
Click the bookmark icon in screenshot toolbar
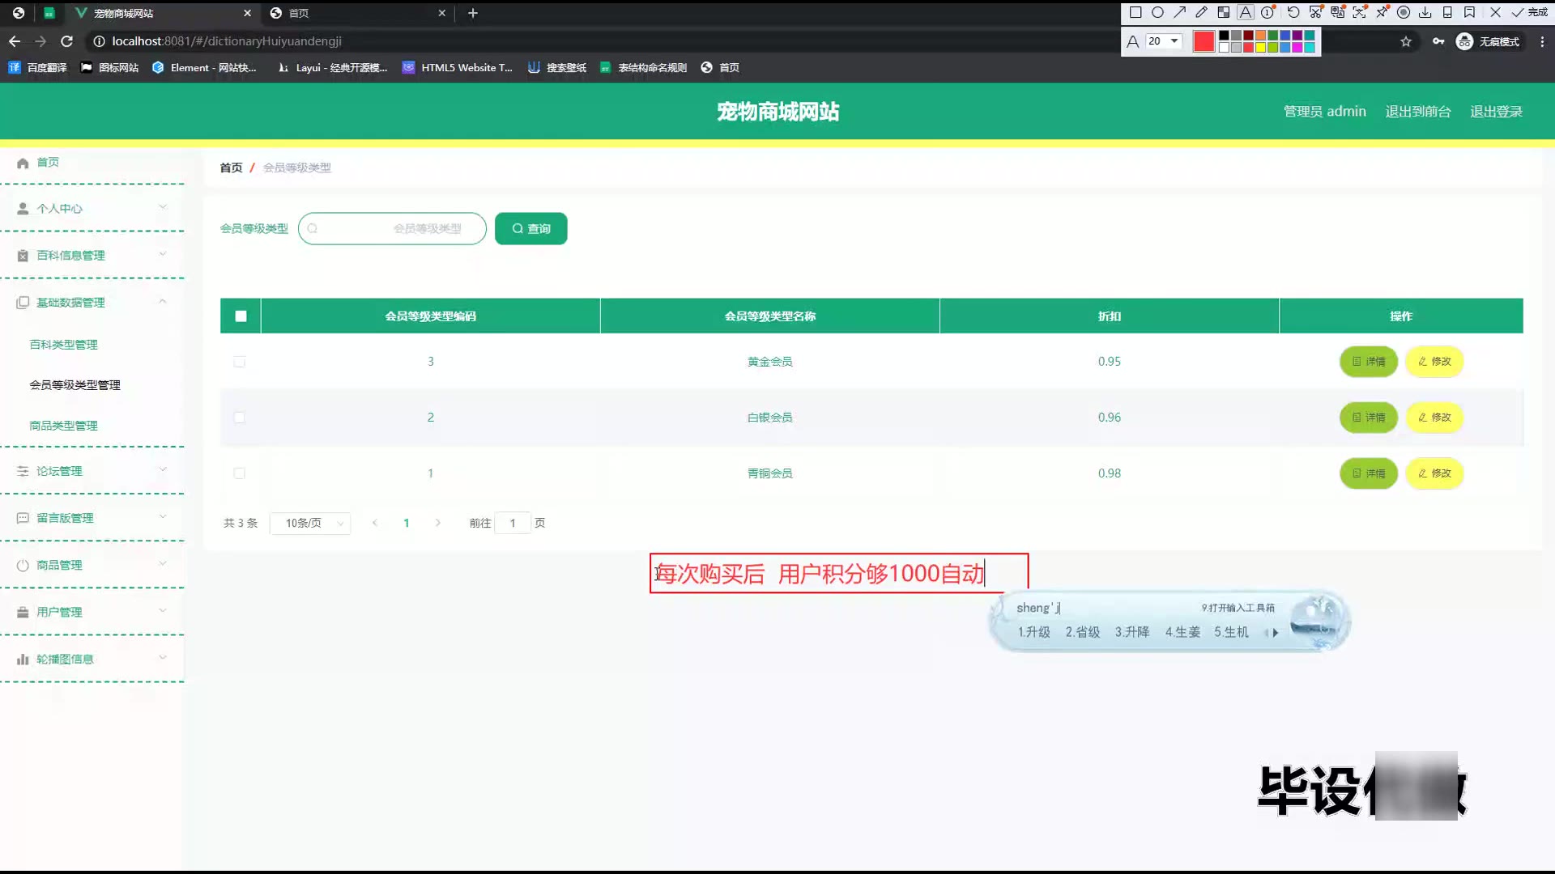tap(1469, 12)
